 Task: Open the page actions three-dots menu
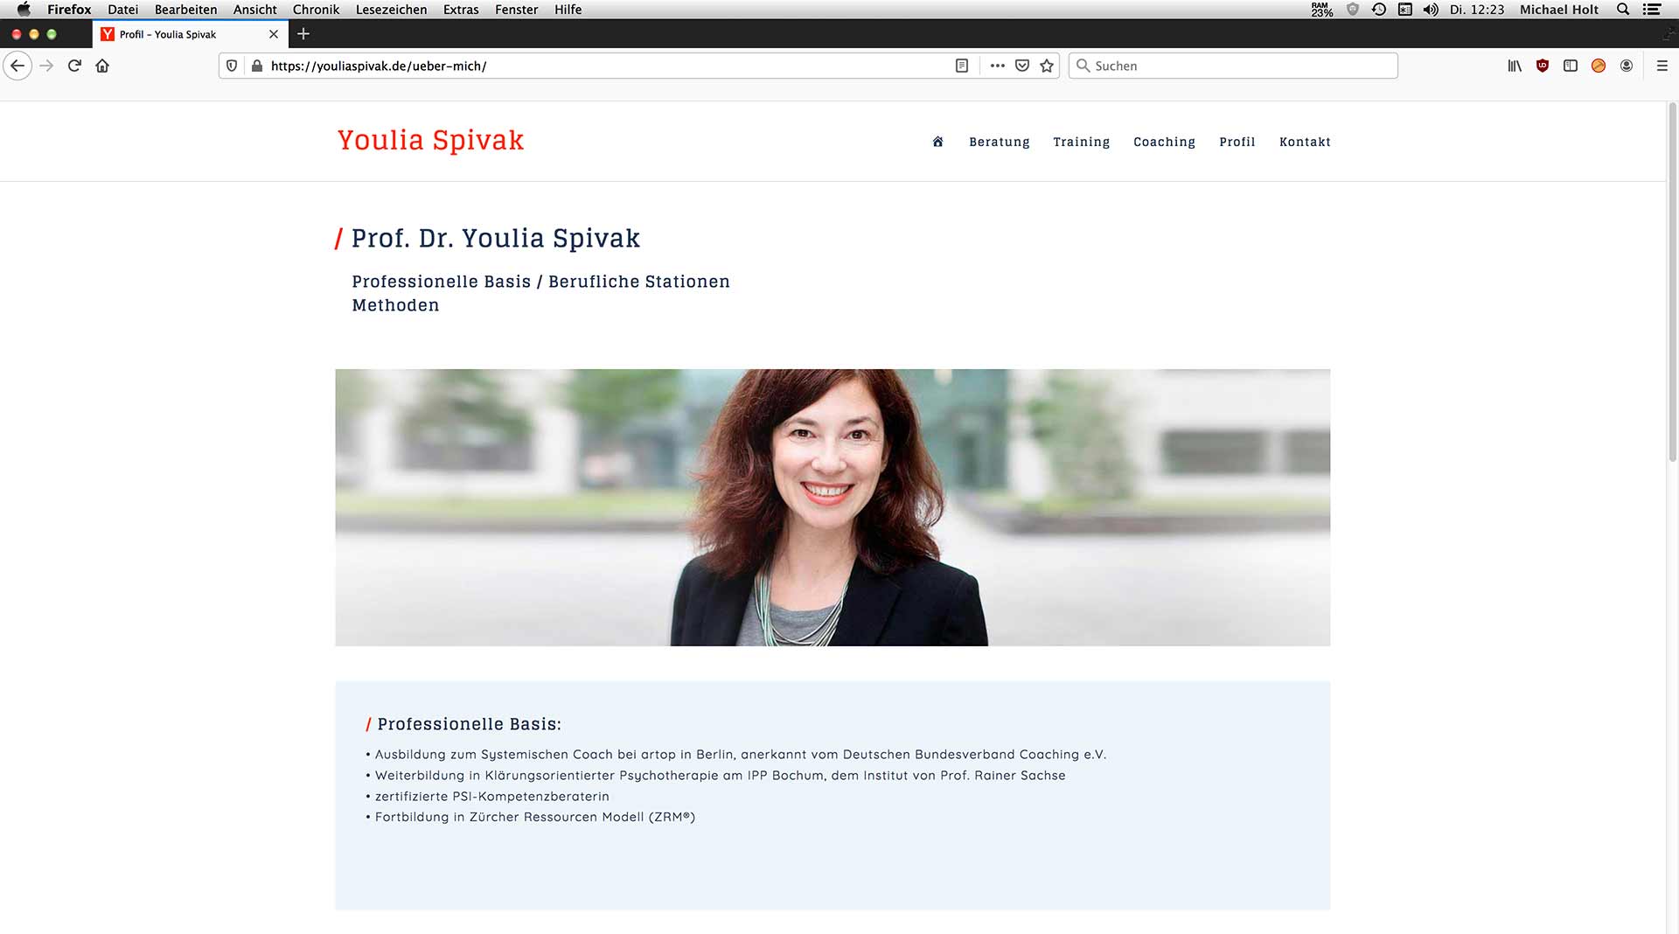[997, 66]
